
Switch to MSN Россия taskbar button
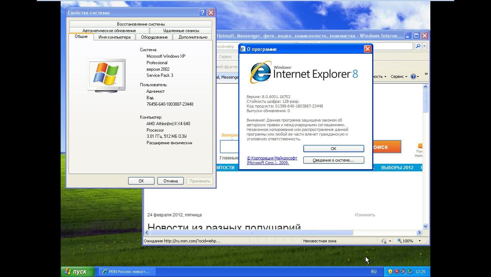[x=127, y=272]
